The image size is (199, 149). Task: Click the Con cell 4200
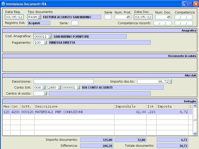click(x=15, y=112)
